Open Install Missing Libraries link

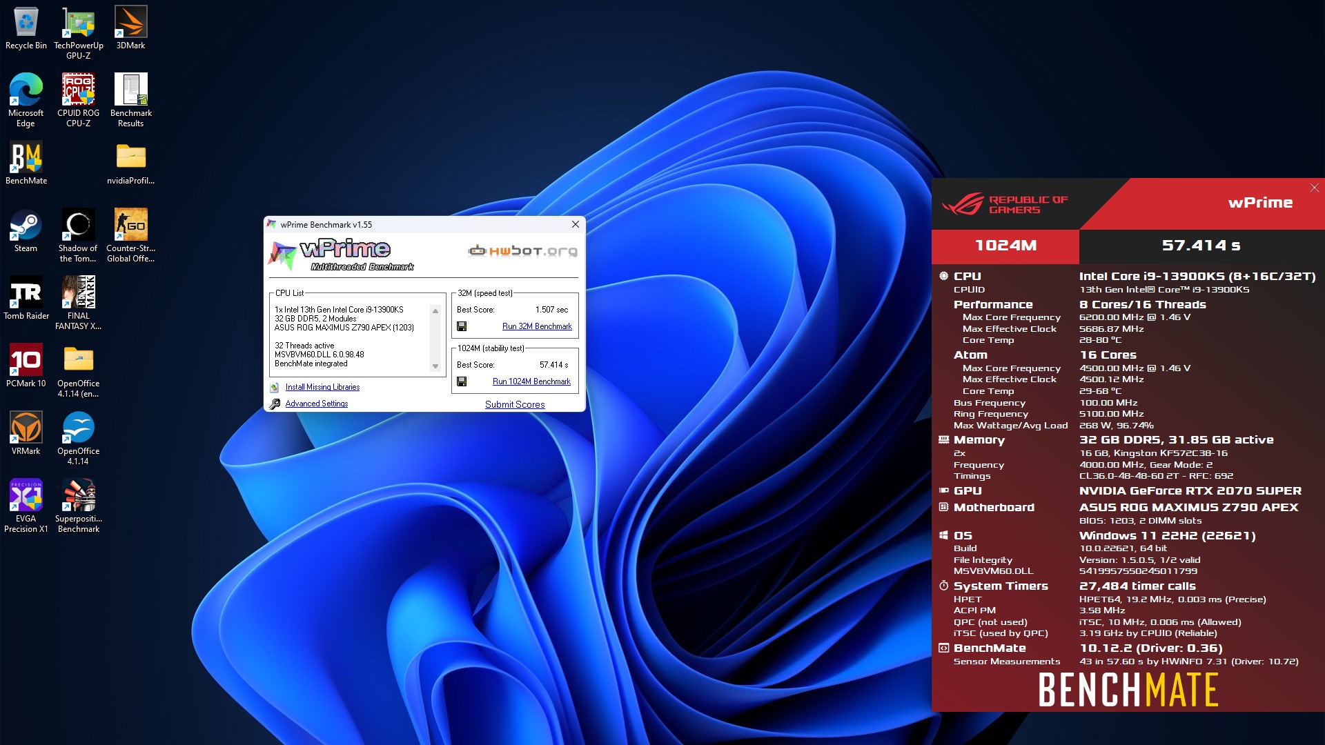click(x=322, y=387)
